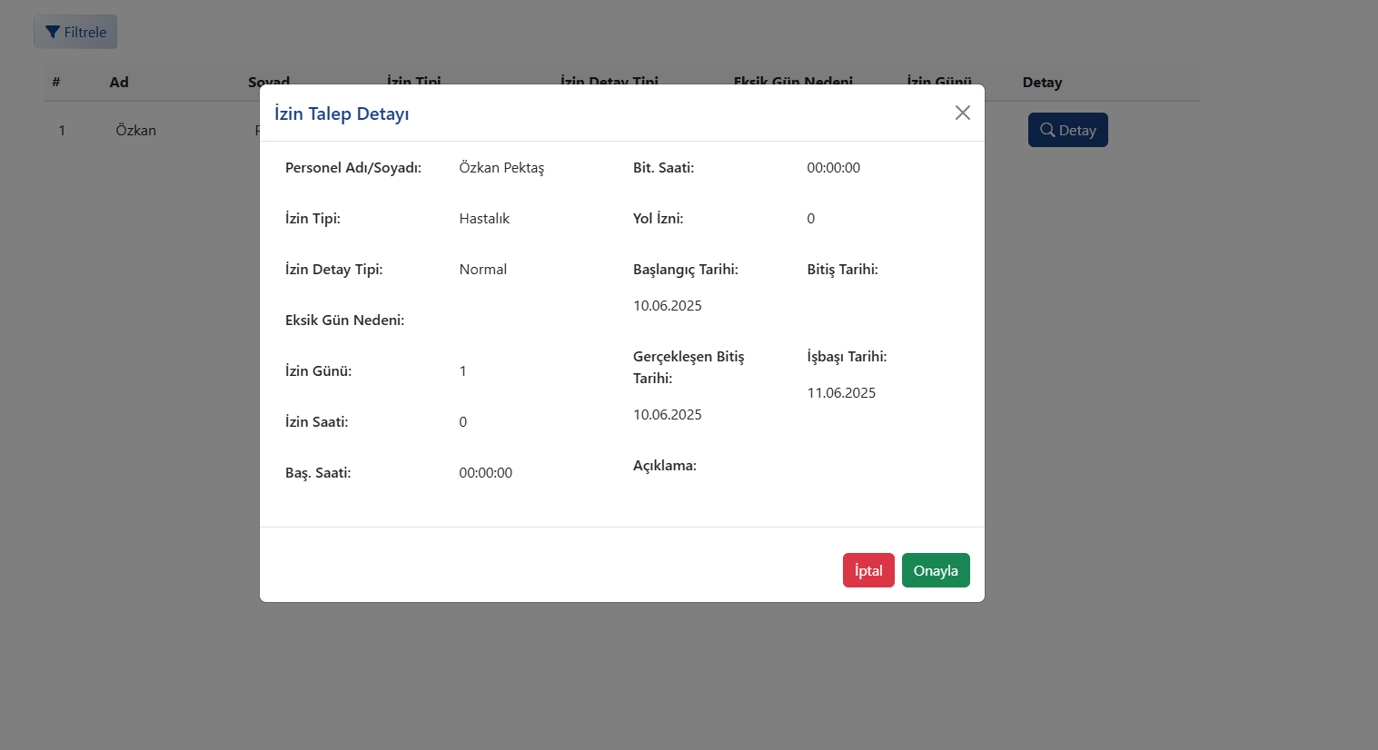Click the magnifier icon on Detay button
This screenshot has width=1378, height=750.
tap(1047, 130)
